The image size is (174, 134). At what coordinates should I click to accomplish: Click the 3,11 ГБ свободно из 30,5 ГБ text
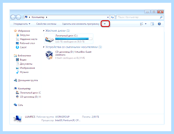point(70,42)
